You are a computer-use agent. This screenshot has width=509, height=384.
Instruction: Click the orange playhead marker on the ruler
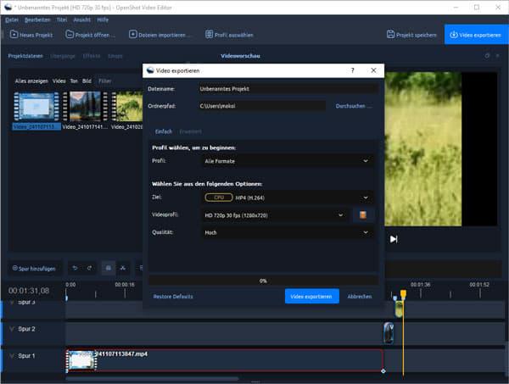click(x=403, y=294)
